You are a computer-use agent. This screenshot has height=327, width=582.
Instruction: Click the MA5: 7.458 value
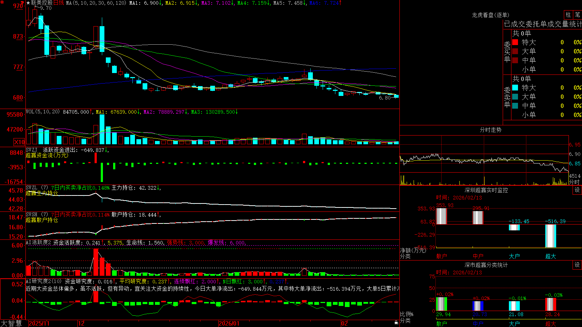click(290, 3)
